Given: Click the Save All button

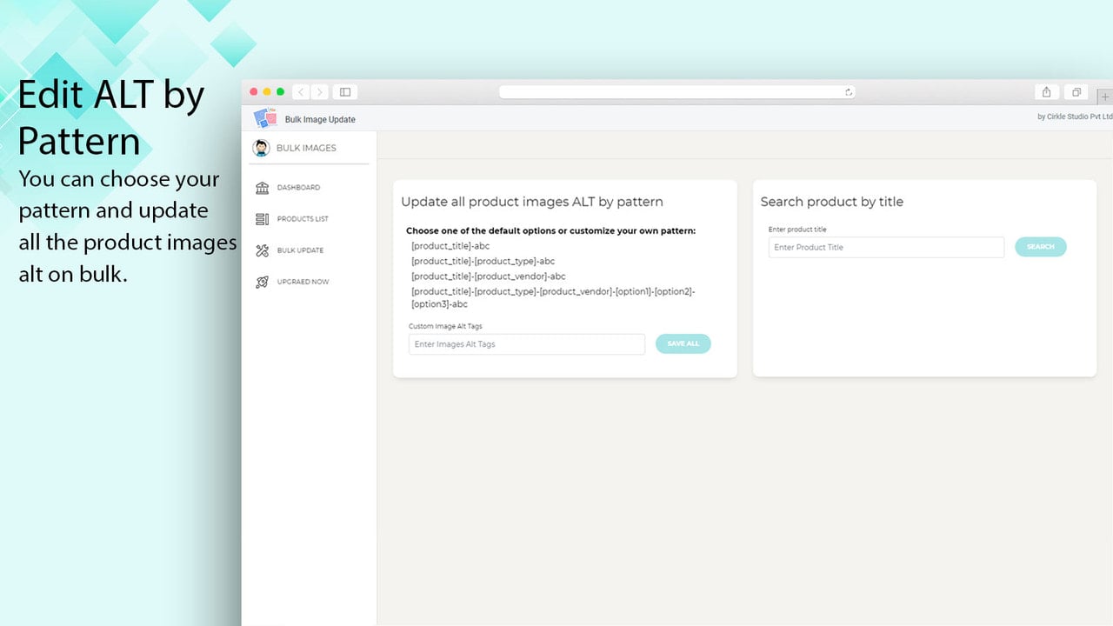Looking at the screenshot, I should [x=683, y=344].
